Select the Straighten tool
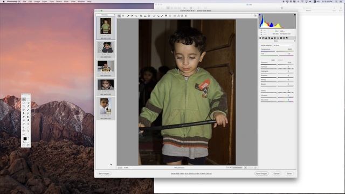This screenshot has height=194, width=345. tap(145, 16)
